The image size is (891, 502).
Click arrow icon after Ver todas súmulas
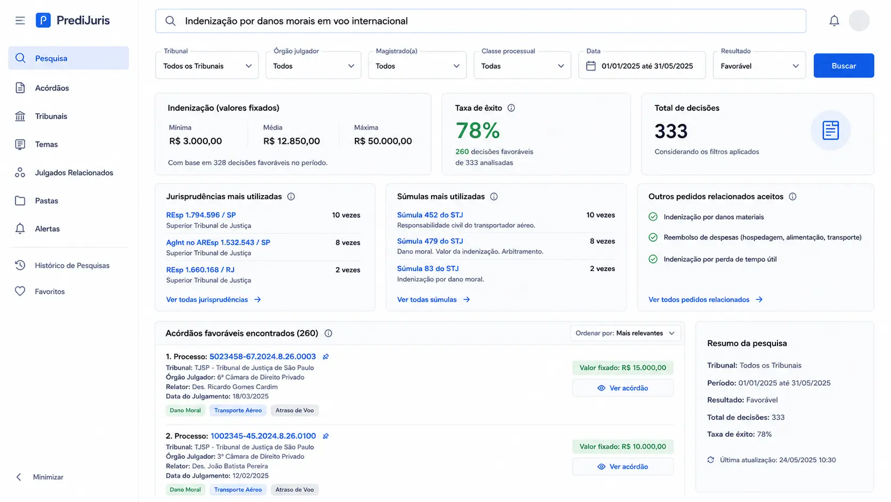[x=466, y=300]
